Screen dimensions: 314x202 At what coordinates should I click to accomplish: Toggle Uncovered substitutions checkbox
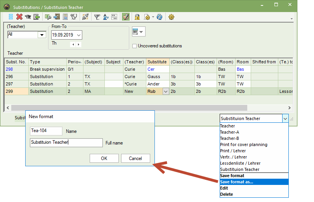point(135,46)
